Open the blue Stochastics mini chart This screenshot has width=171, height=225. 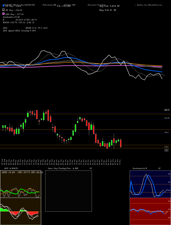[x=150, y=184]
